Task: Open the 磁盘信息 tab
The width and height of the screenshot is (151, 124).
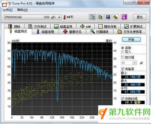Action: pos(45,32)
